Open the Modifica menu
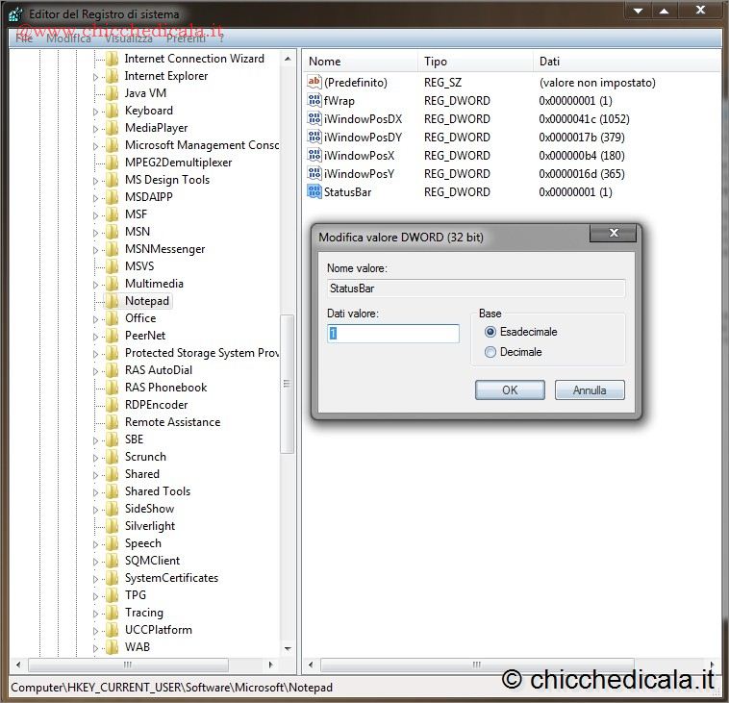The height and width of the screenshot is (703, 729). tap(68, 38)
